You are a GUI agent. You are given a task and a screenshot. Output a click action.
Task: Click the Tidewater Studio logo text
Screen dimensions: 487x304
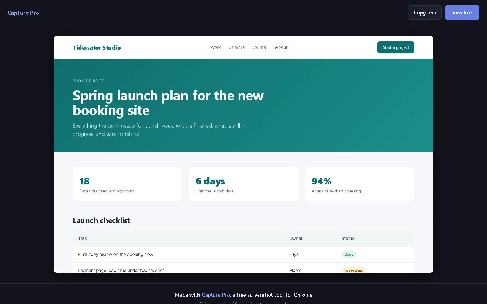pos(97,47)
